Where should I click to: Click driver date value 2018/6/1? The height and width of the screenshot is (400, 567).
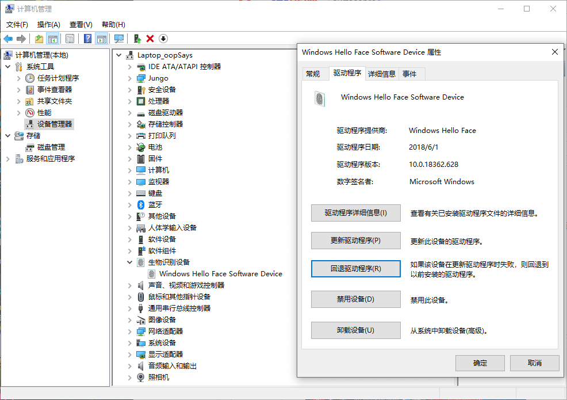tap(423, 147)
